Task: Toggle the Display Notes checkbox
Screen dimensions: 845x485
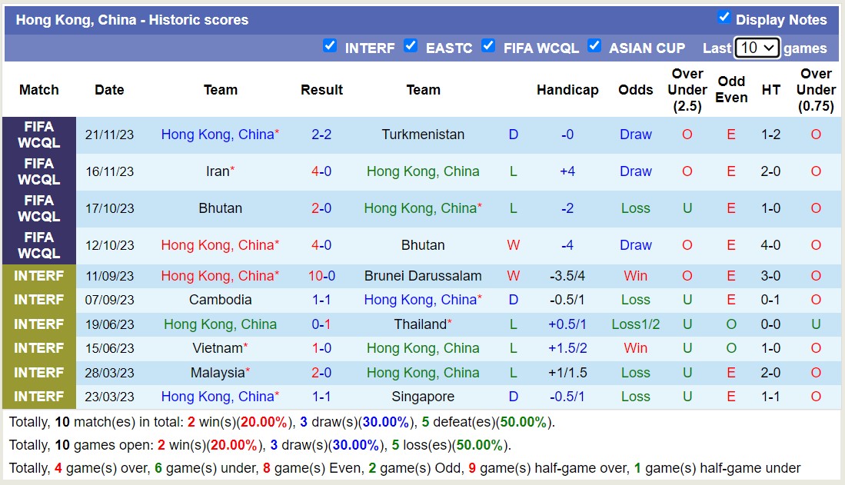Action: [x=724, y=18]
